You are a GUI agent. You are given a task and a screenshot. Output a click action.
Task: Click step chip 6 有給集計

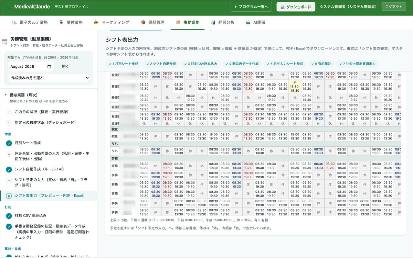click(321, 64)
